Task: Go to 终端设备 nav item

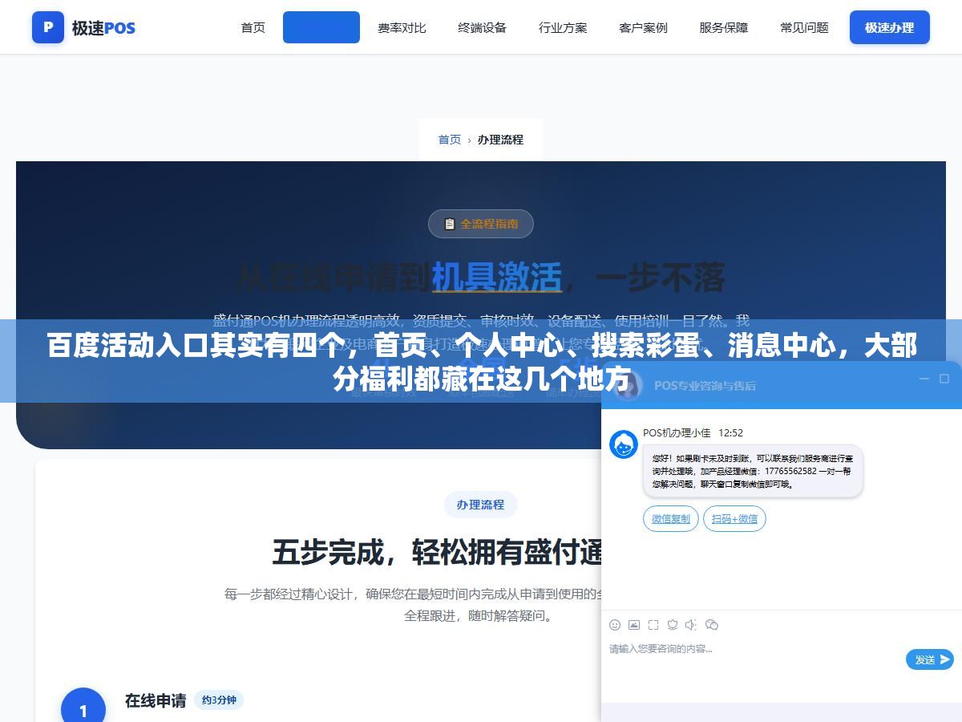Action: (x=483, y=27)
